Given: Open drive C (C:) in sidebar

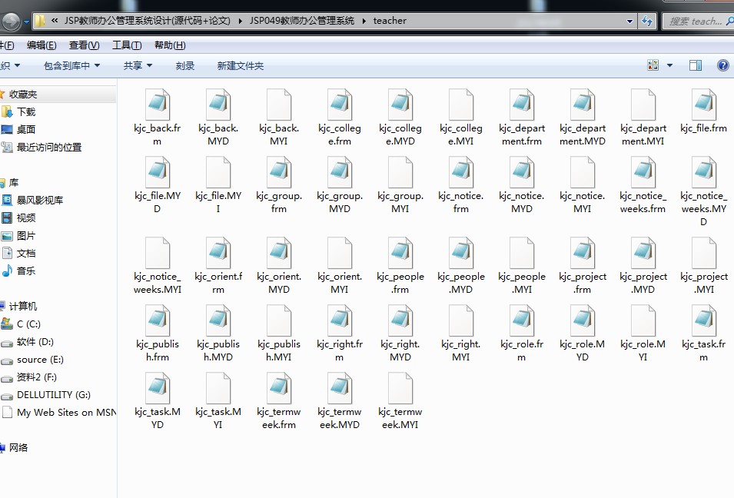Looking at the screenshot, I should click(x=28, y=324).
